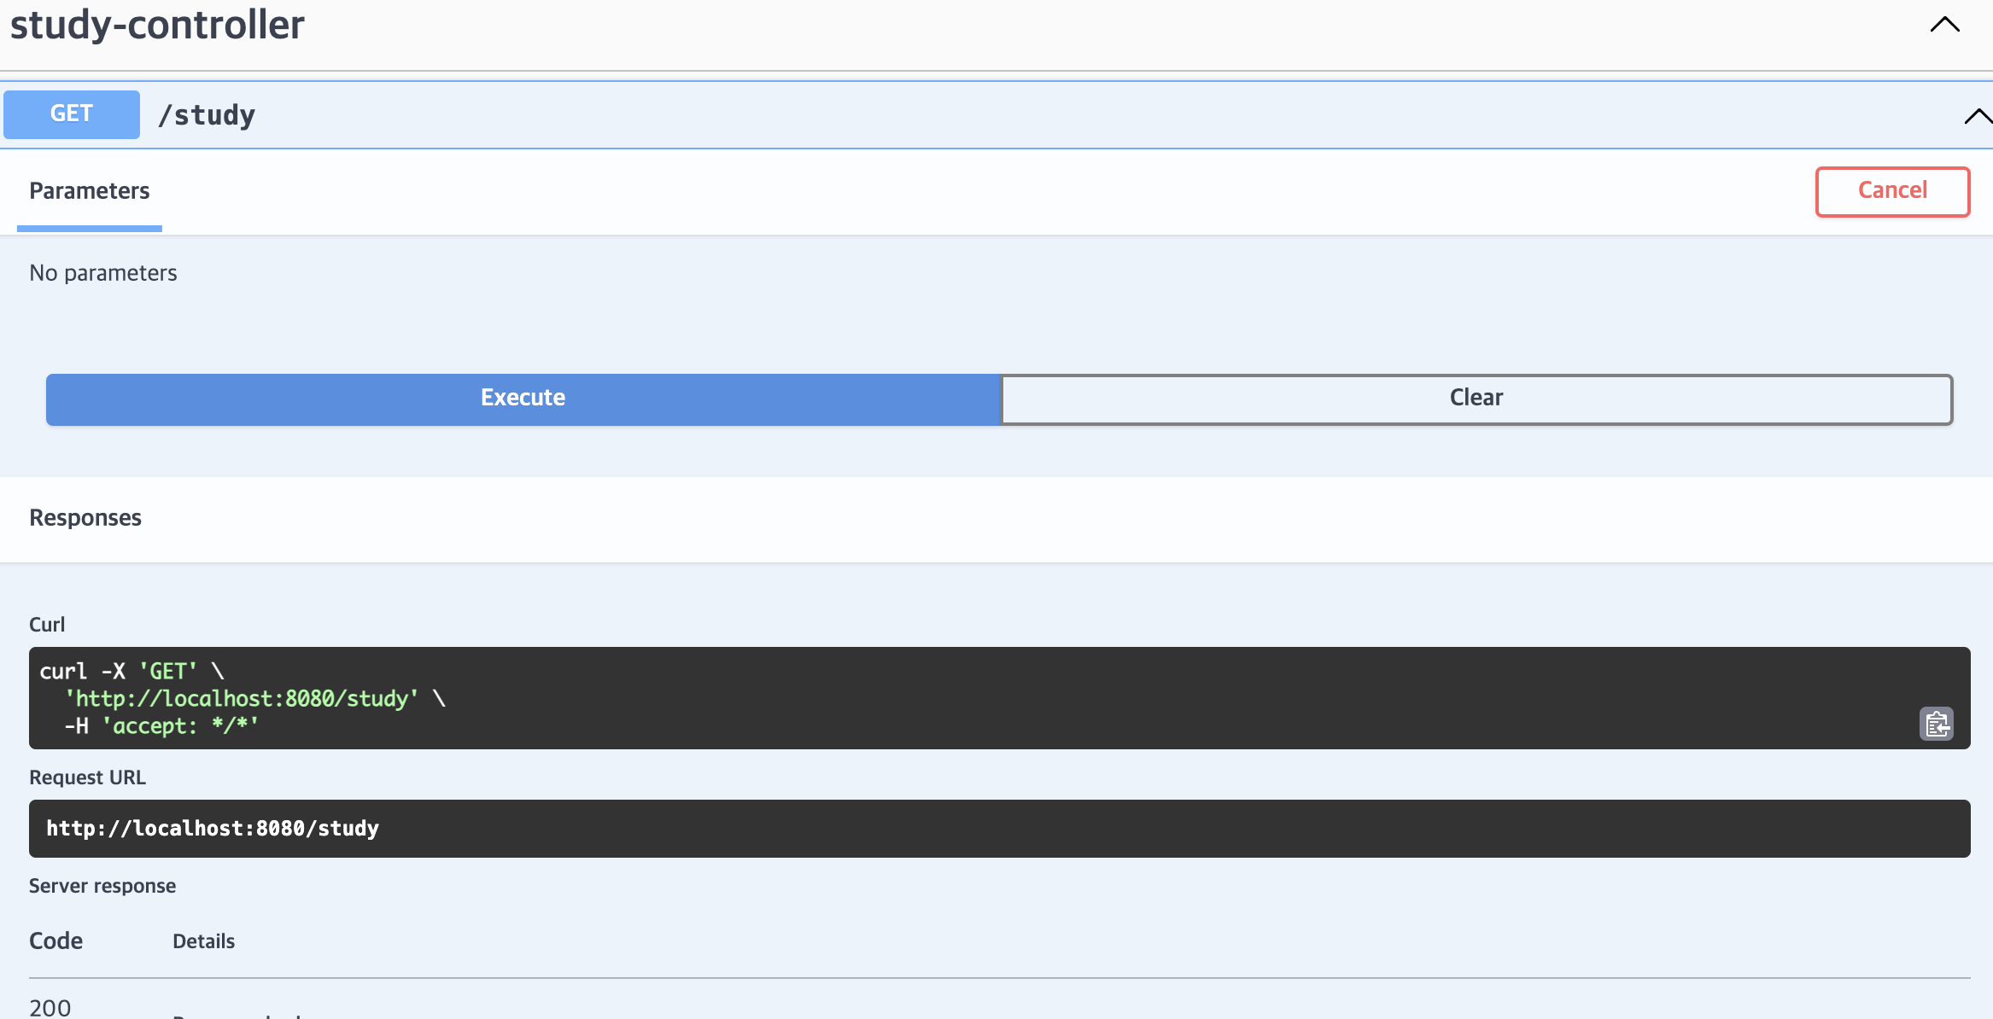Image resolution: width=1993 pixels, height=1019 pixels.
Task: Click the No parameters text
Action: [x=103, y=273]
